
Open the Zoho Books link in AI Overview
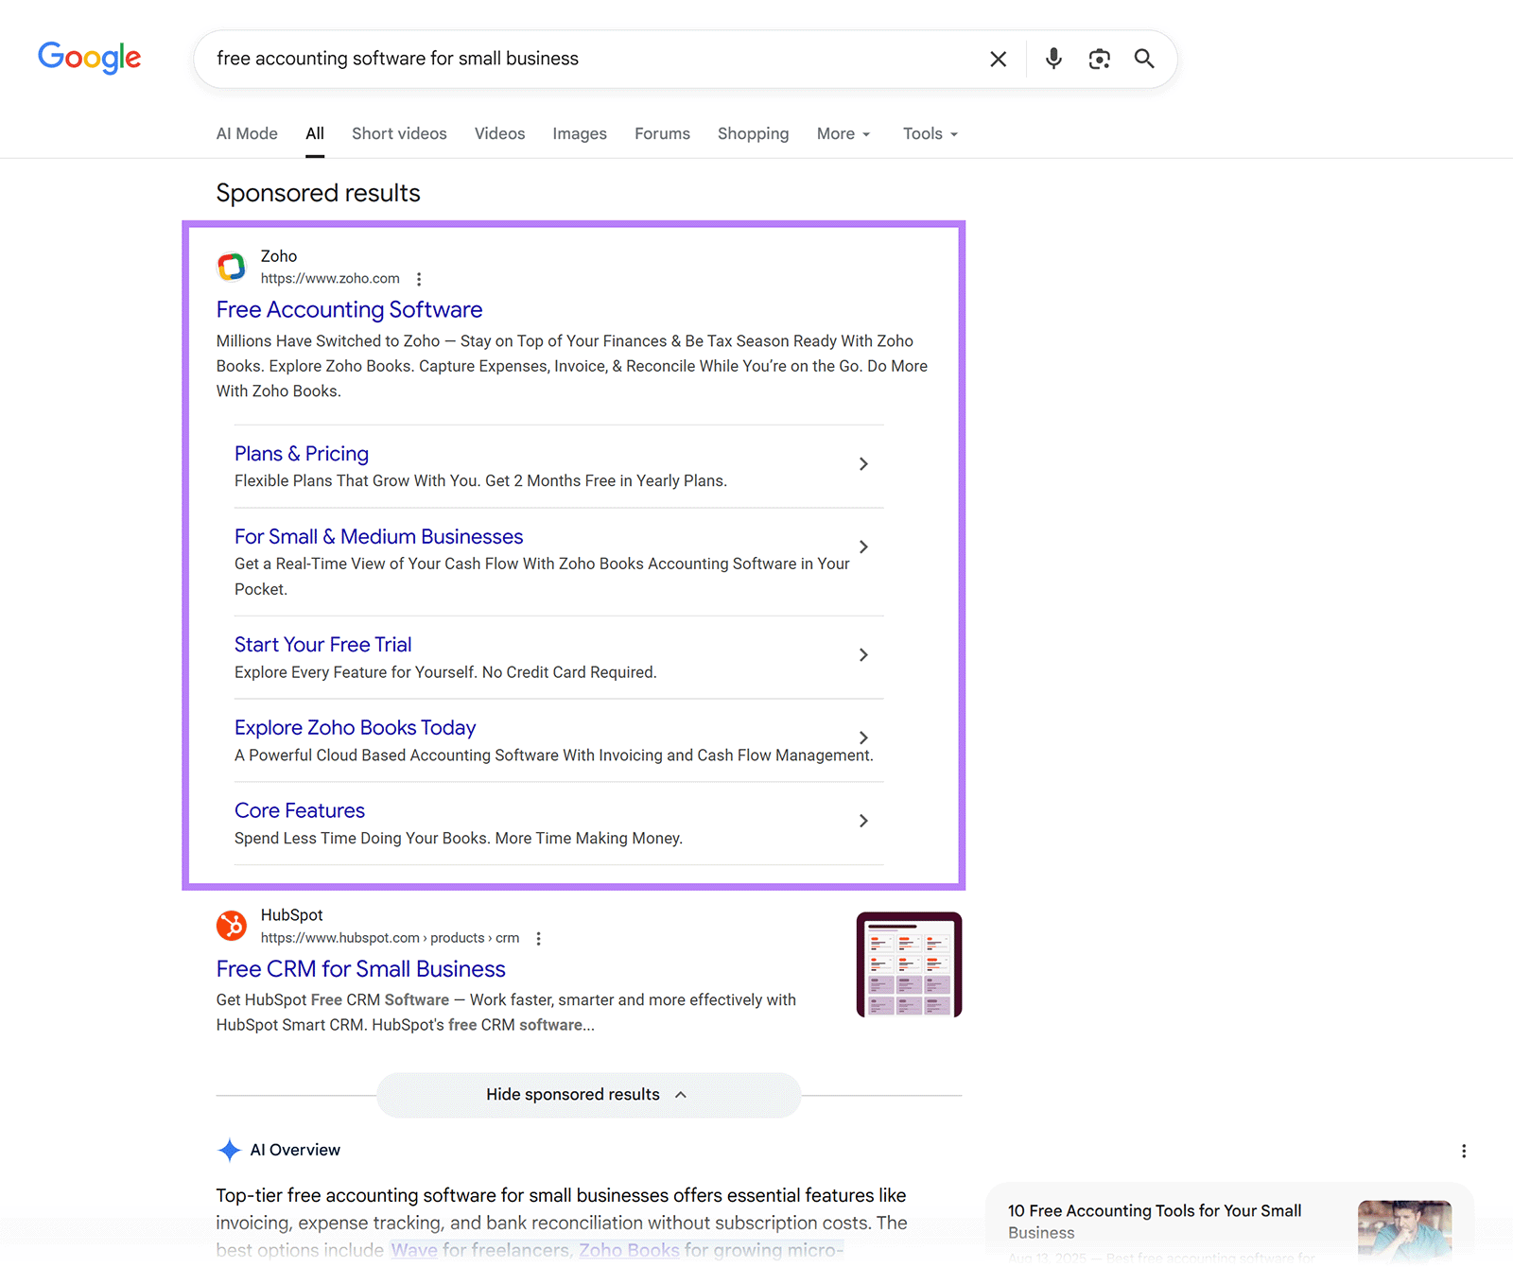click(x=629, y=1250)
